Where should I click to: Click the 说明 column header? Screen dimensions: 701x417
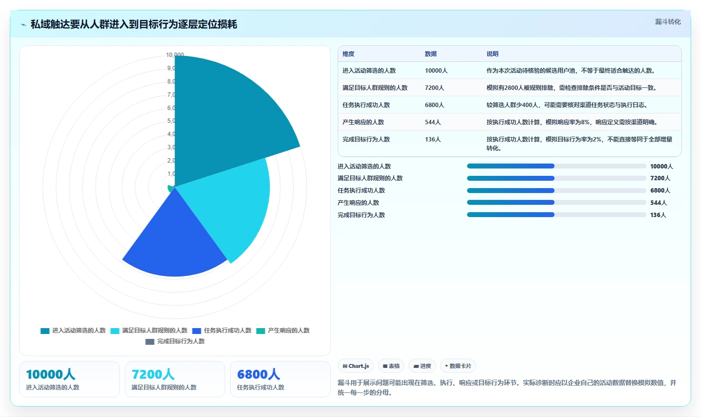(493, 54)
